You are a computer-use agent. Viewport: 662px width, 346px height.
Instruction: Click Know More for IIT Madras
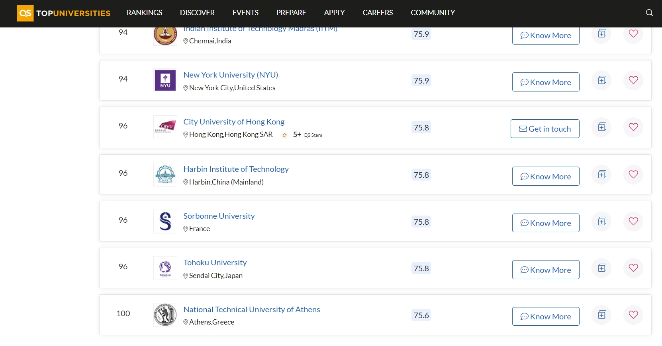coord(546,36)
